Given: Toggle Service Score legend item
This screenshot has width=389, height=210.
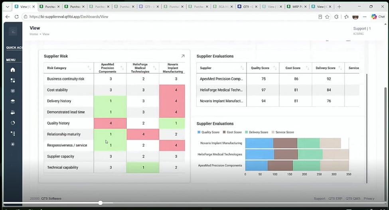Looking at the screenshot, I should (282, 132).
